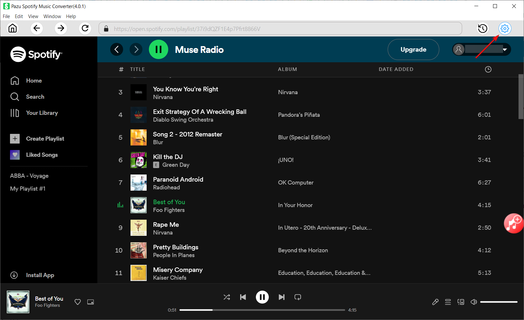Screen dimensions: 524x320
Task: Toggle shuffle playback
Action: 227,297
